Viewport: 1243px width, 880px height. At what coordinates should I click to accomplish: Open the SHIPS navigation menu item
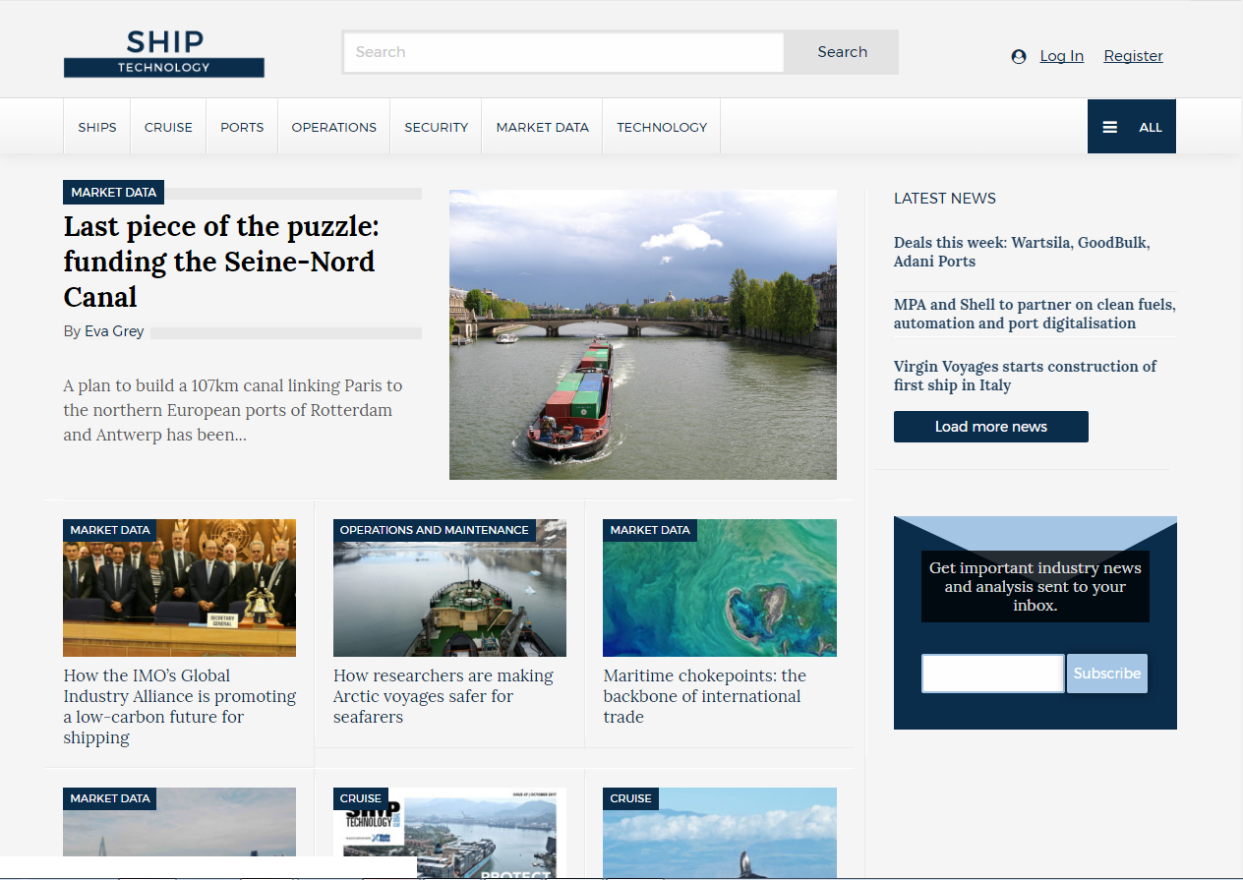point(97,127)
